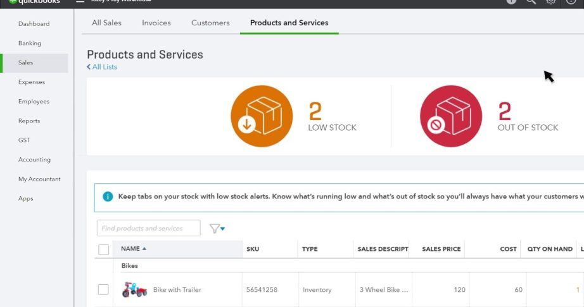Screen dimensions: 584x307
Task: Click the 2 OUT OF STOCK count
Action: pyautogui.click(x=528, y=117)
